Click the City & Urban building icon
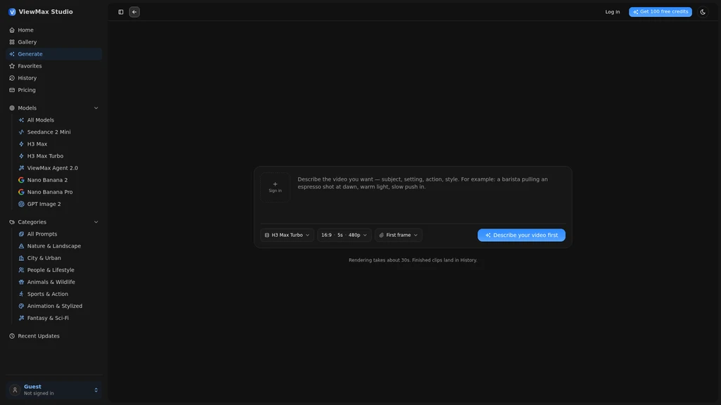Screen dimensions: 721x405 tap(21, 258)
